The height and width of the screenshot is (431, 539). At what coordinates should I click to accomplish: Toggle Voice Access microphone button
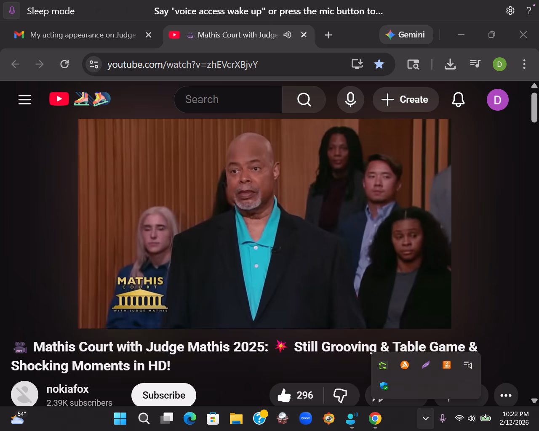[x=12, y=11]
